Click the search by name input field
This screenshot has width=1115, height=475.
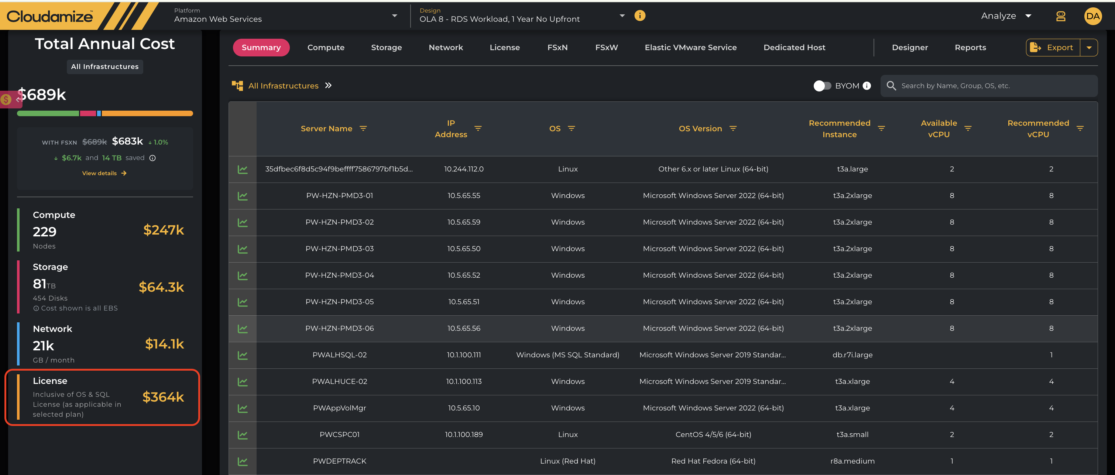pos(989,86)
